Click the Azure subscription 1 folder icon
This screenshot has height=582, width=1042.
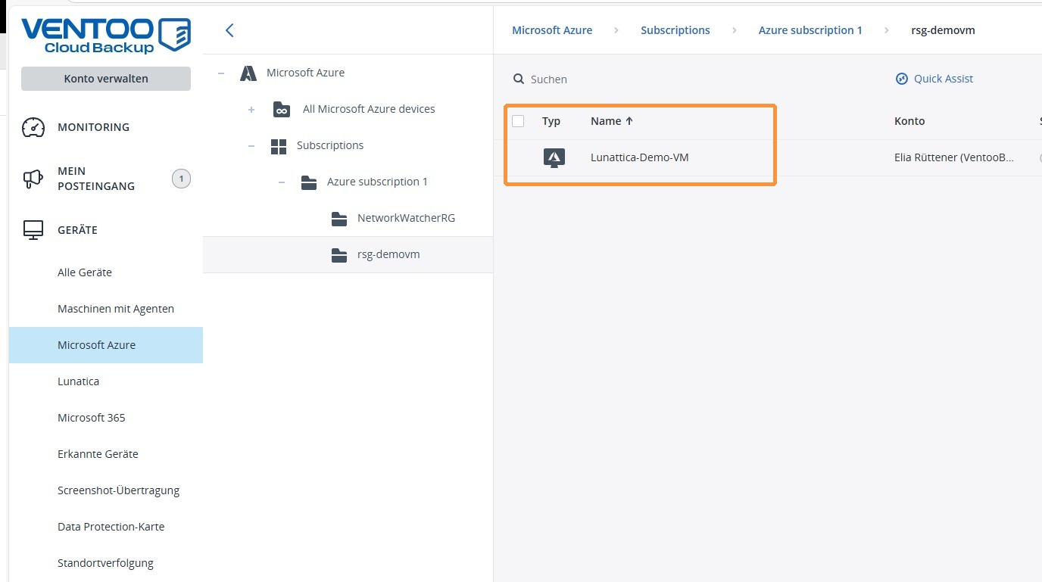click(309, 182)
